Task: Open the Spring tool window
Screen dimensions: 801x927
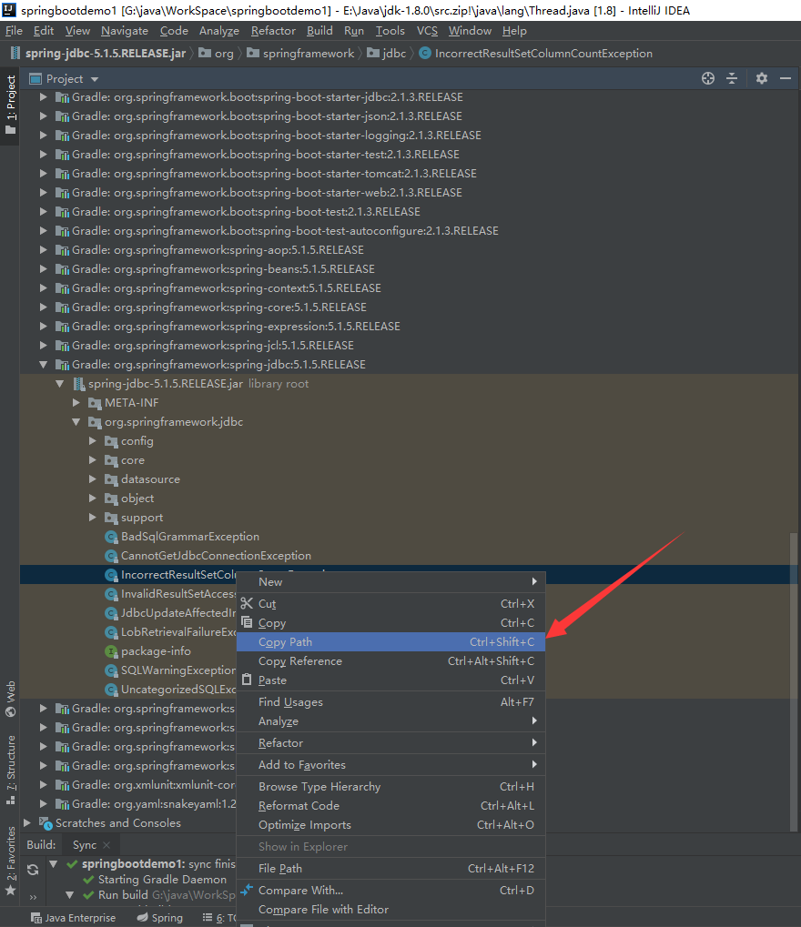Action: 159,918
